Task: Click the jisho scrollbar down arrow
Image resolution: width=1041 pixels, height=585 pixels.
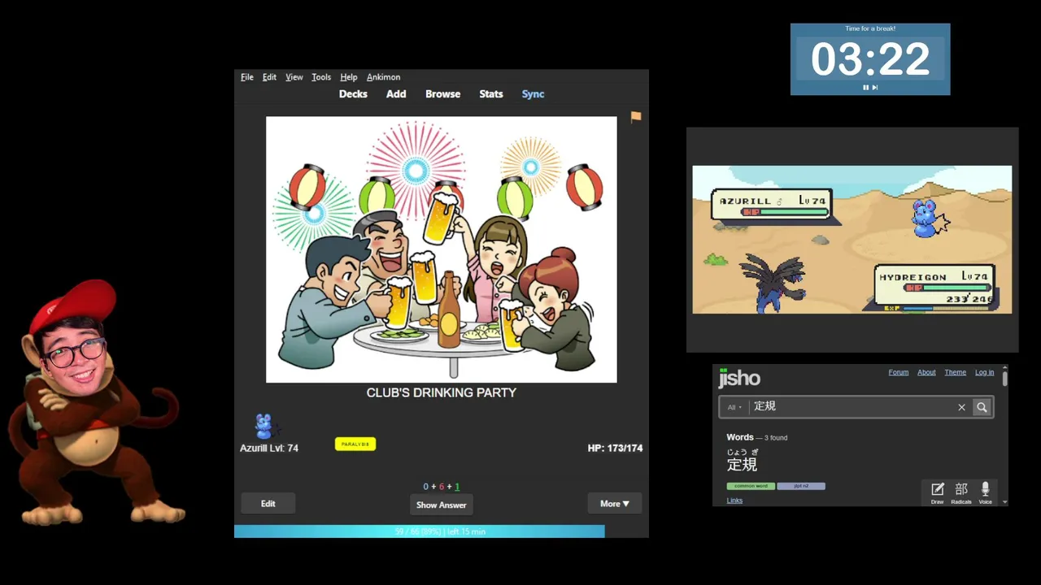Action: pyautogui.click(x=1005, y=502)
